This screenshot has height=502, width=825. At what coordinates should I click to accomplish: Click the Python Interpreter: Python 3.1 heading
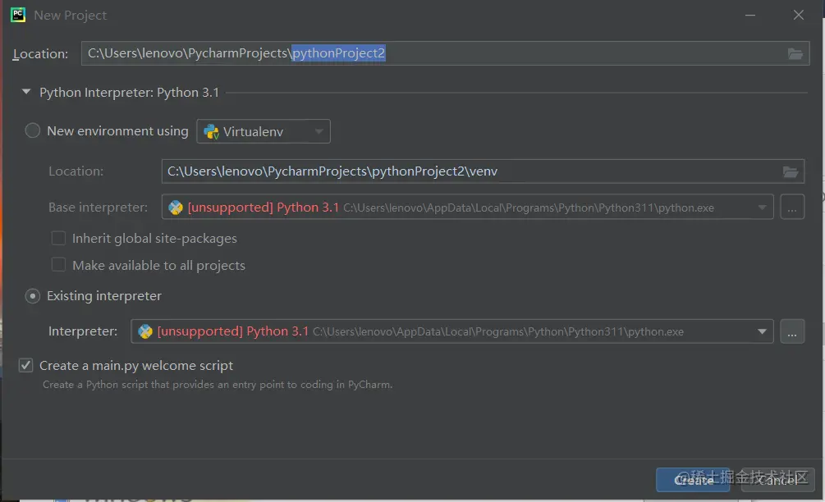129,93
